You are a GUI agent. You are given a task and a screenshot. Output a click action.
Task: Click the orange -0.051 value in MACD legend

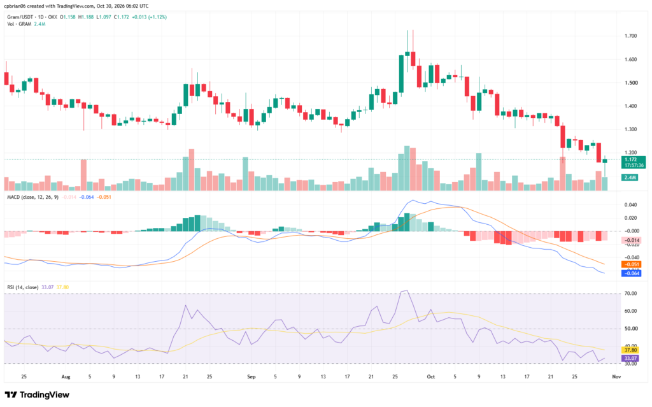pos(104,197)
